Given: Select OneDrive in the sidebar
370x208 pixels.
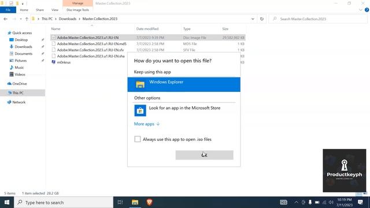Looking at the screenshot, I should tap(19, 84).
